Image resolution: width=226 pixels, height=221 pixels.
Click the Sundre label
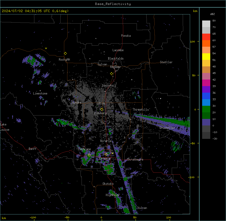[x=77, y=103]
